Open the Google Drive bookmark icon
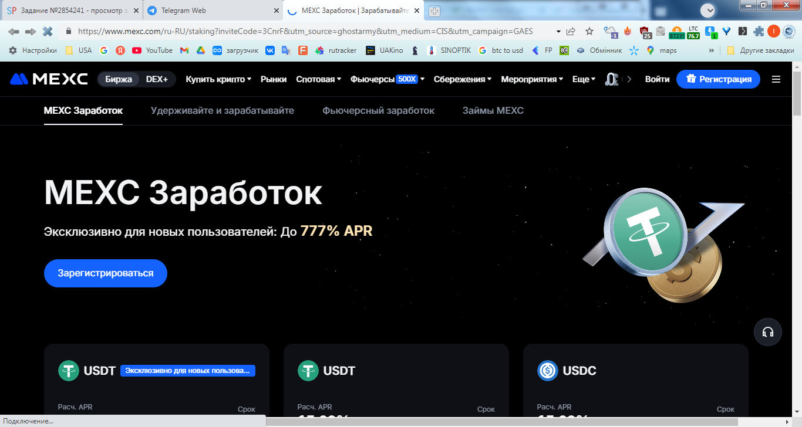 [x=200, y=50]
